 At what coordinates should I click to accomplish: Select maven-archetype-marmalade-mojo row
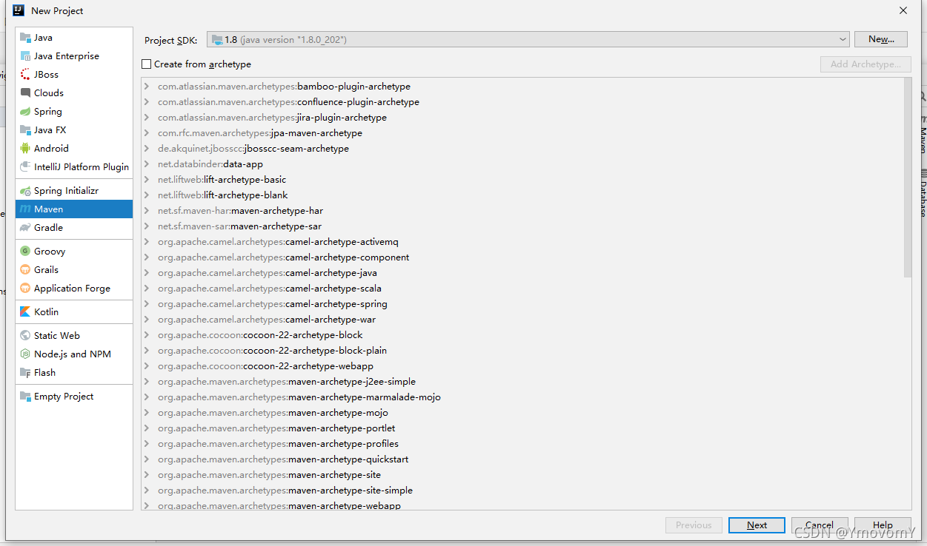pyautogui.click(x=522, y=397)
